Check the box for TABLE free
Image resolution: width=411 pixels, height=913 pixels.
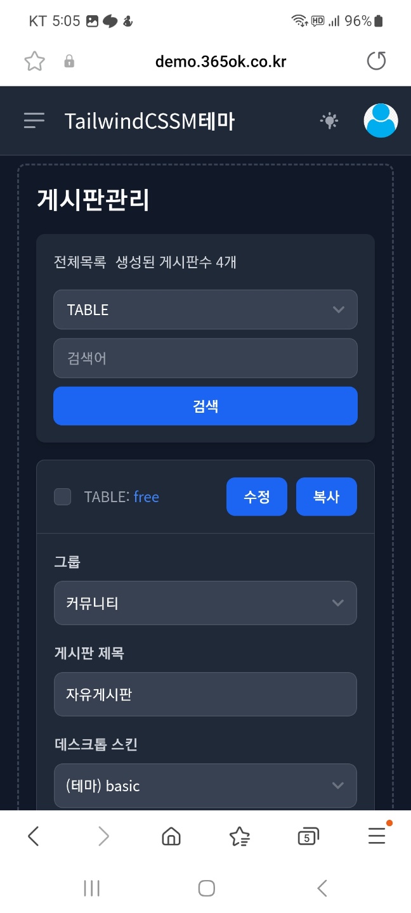pos(63,496)
